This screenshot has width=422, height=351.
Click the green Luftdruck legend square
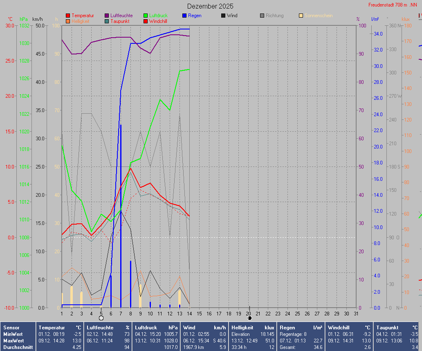[x=146, y=16]
